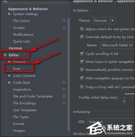This screenshot has width=135, height=137.
Task: Uncheck Override default fonts option
Action: (82, 37)
